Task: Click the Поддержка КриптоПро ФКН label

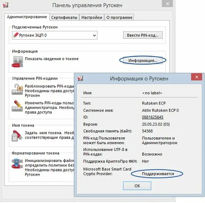Action: [110, 161]
